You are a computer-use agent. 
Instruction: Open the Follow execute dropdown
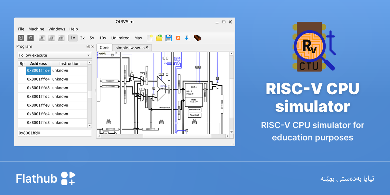pos(55,55)
